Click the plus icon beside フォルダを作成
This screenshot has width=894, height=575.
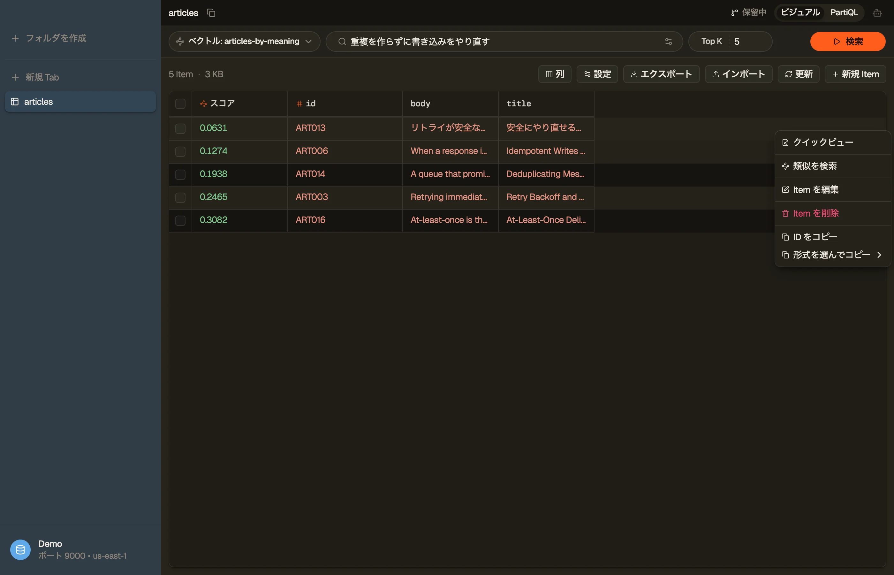coord(15,38)
